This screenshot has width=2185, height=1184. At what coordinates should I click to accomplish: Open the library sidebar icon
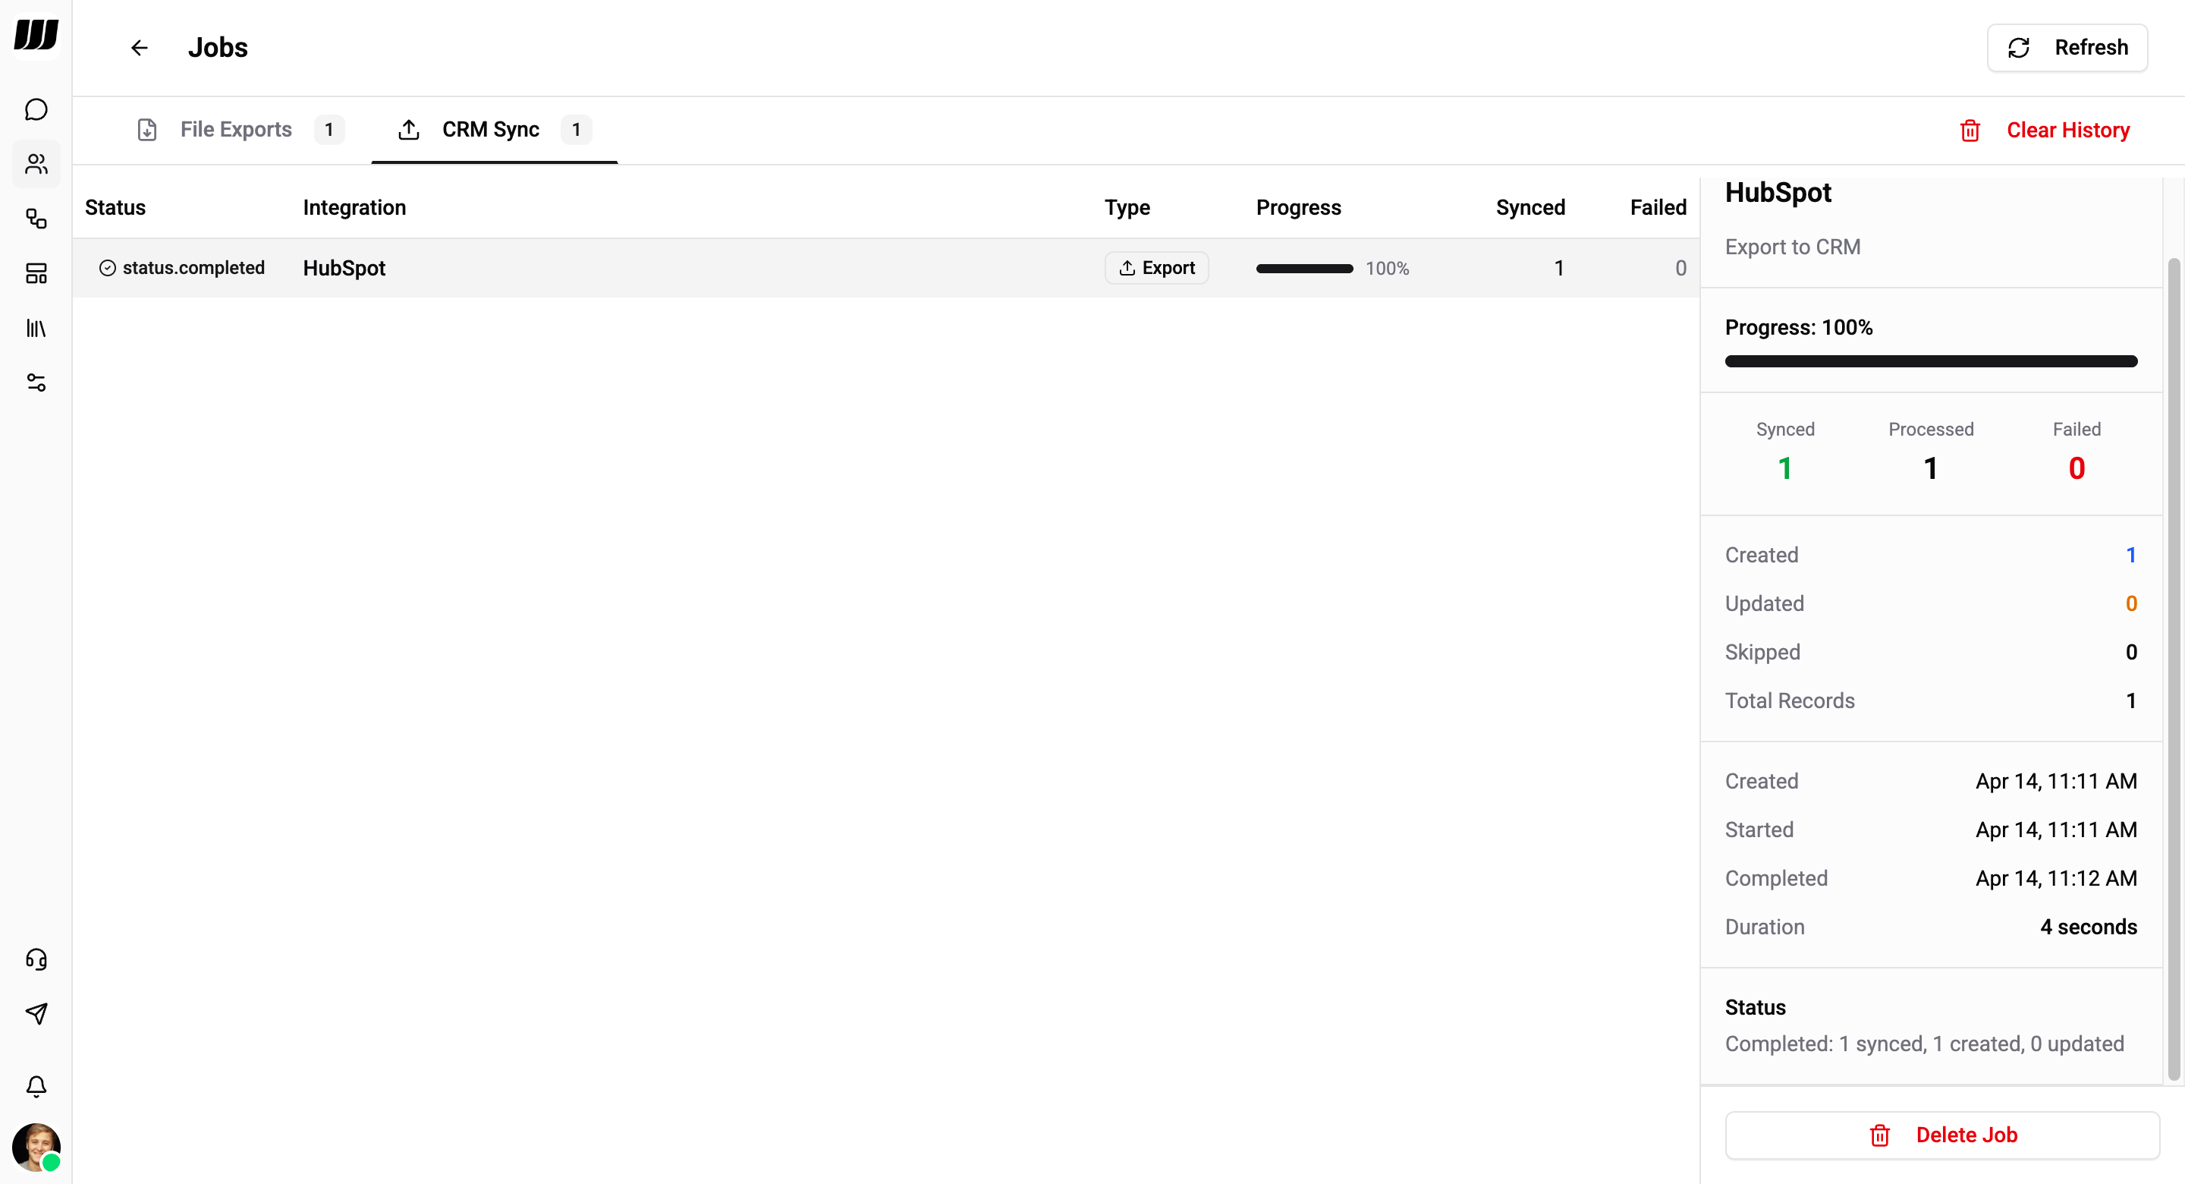click(x=36, y=329)
